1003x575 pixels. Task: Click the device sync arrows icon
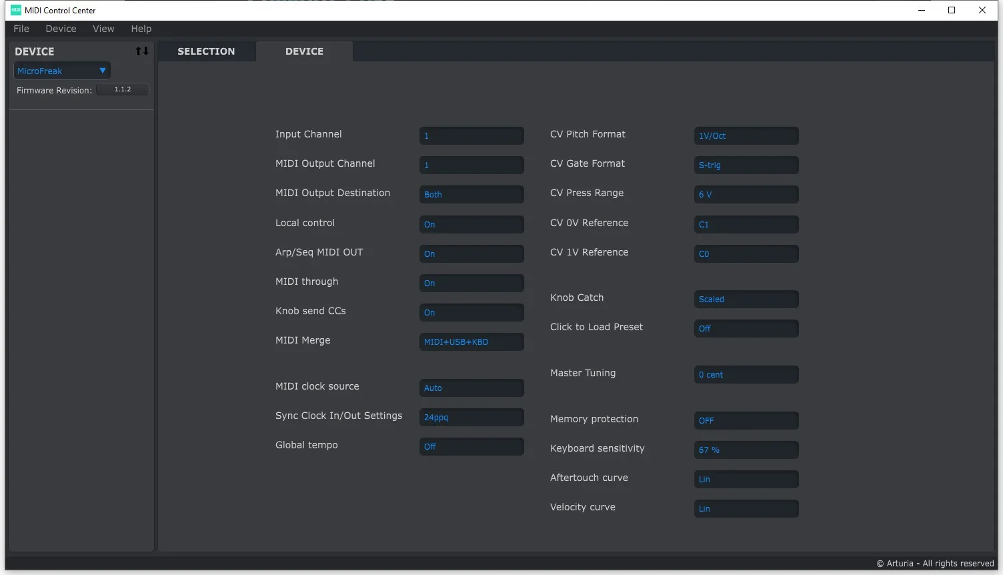142,51
